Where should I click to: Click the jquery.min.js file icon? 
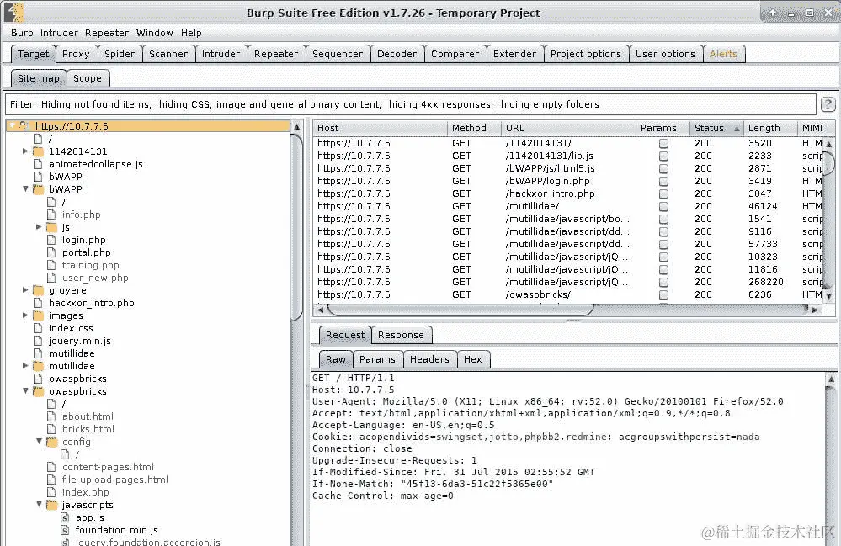38,341
